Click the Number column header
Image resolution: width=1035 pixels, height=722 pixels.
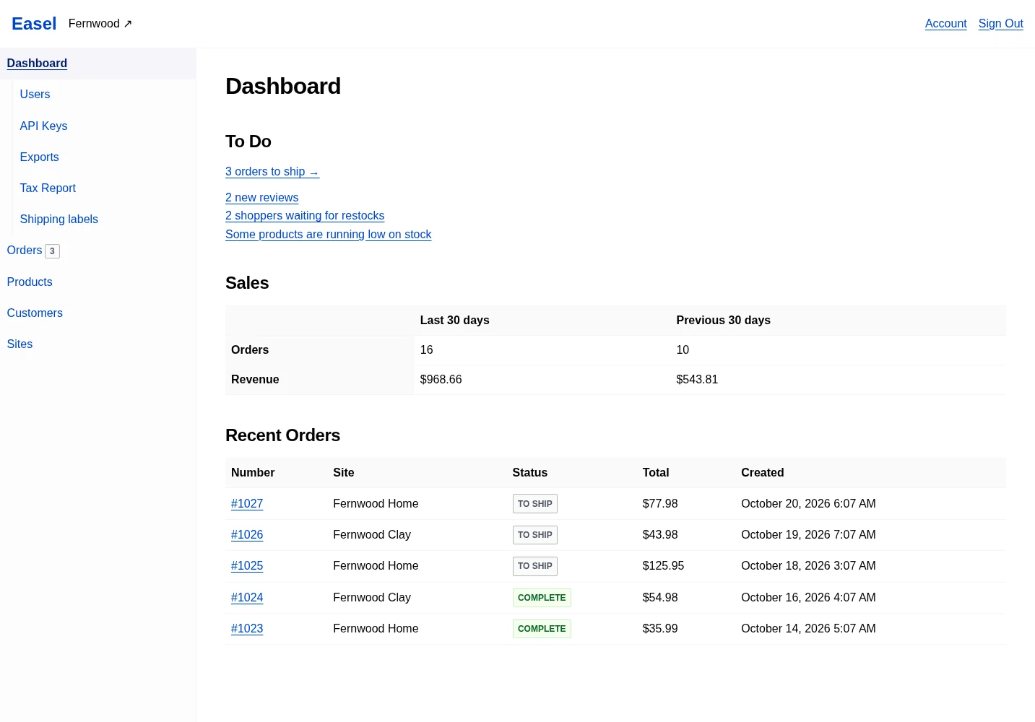tap(253, 473)
